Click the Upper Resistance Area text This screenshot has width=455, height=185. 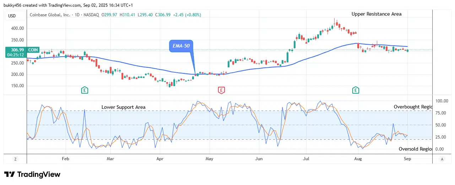pyautogui.click(x=377, y=14)
